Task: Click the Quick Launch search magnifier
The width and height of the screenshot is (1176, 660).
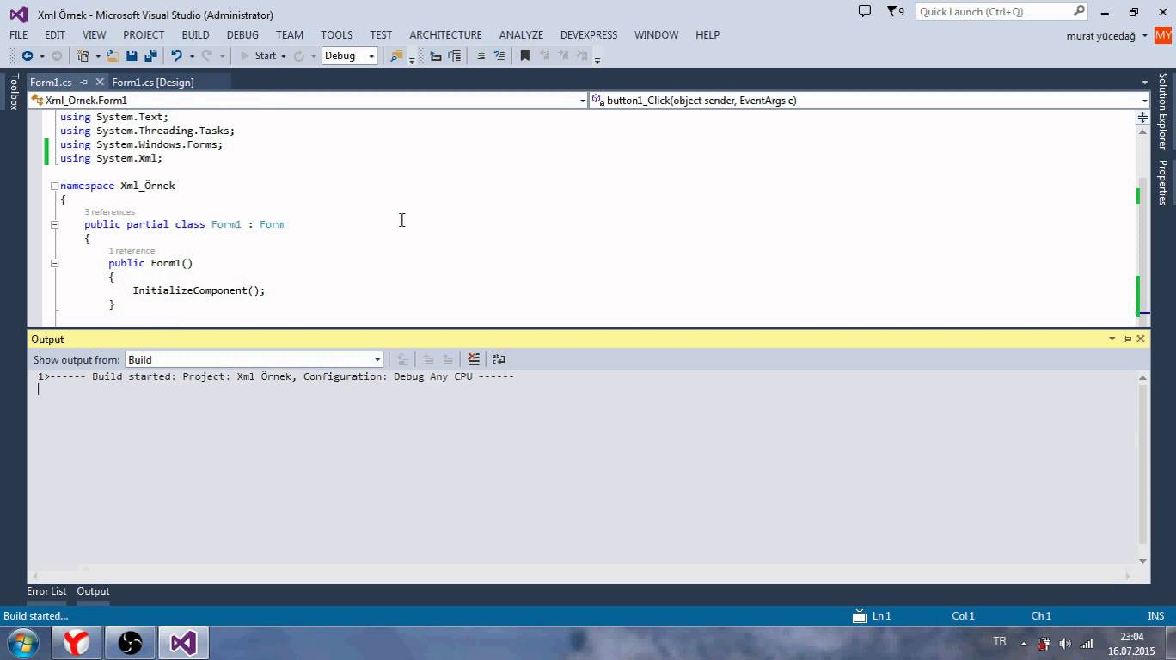Action: (1079, 11)
